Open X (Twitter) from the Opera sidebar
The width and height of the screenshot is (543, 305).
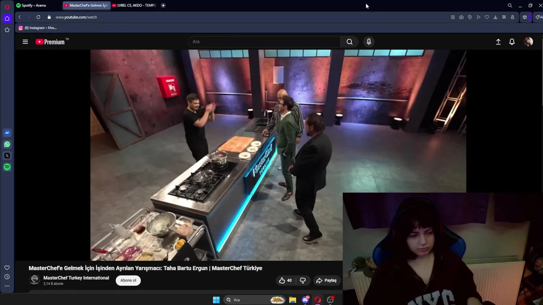tap(7, 155)
